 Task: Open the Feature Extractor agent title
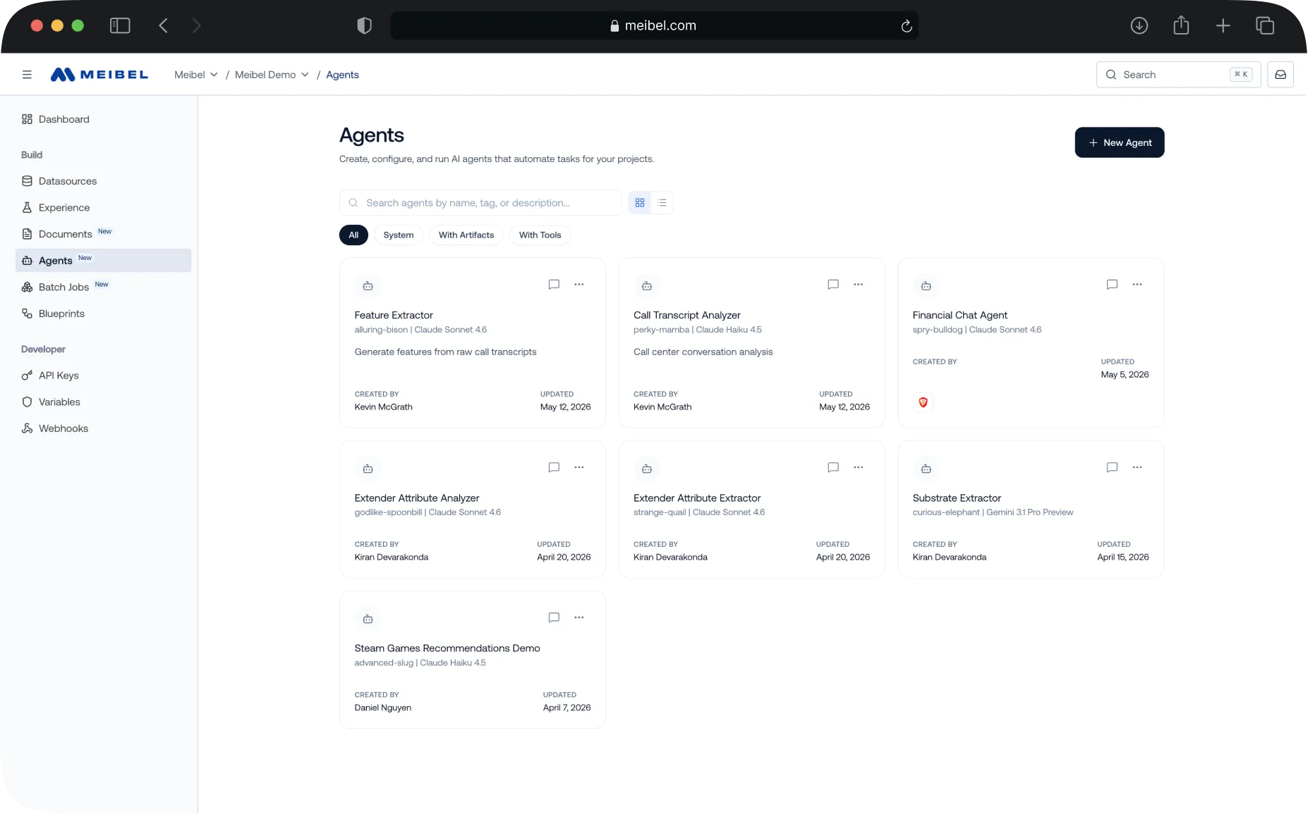[x=394, y=315]
